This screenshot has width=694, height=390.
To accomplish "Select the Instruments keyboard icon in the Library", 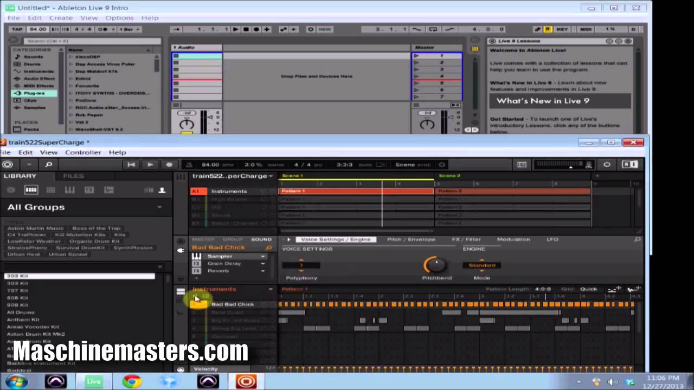I will tap(69, 190).
